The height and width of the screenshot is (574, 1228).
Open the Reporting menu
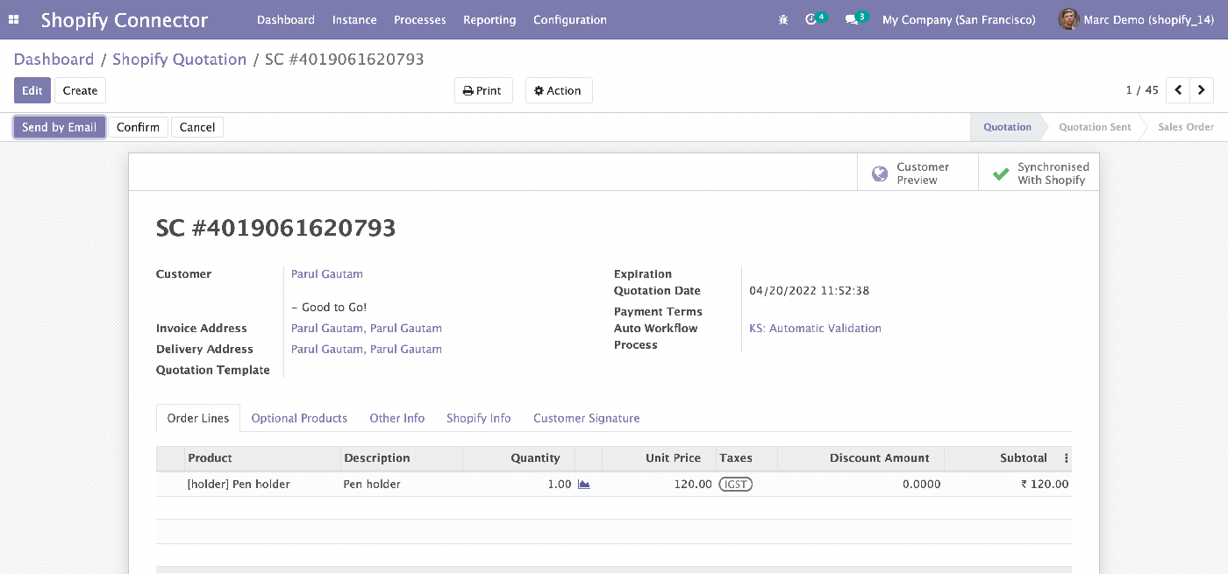point(489,19)
